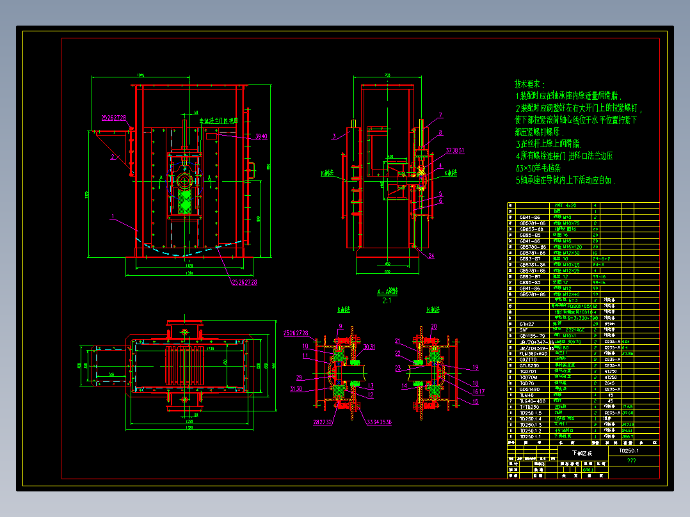Select callout 29 on left detail view
This screenshot has height=517, width=690.
(299, 378)
